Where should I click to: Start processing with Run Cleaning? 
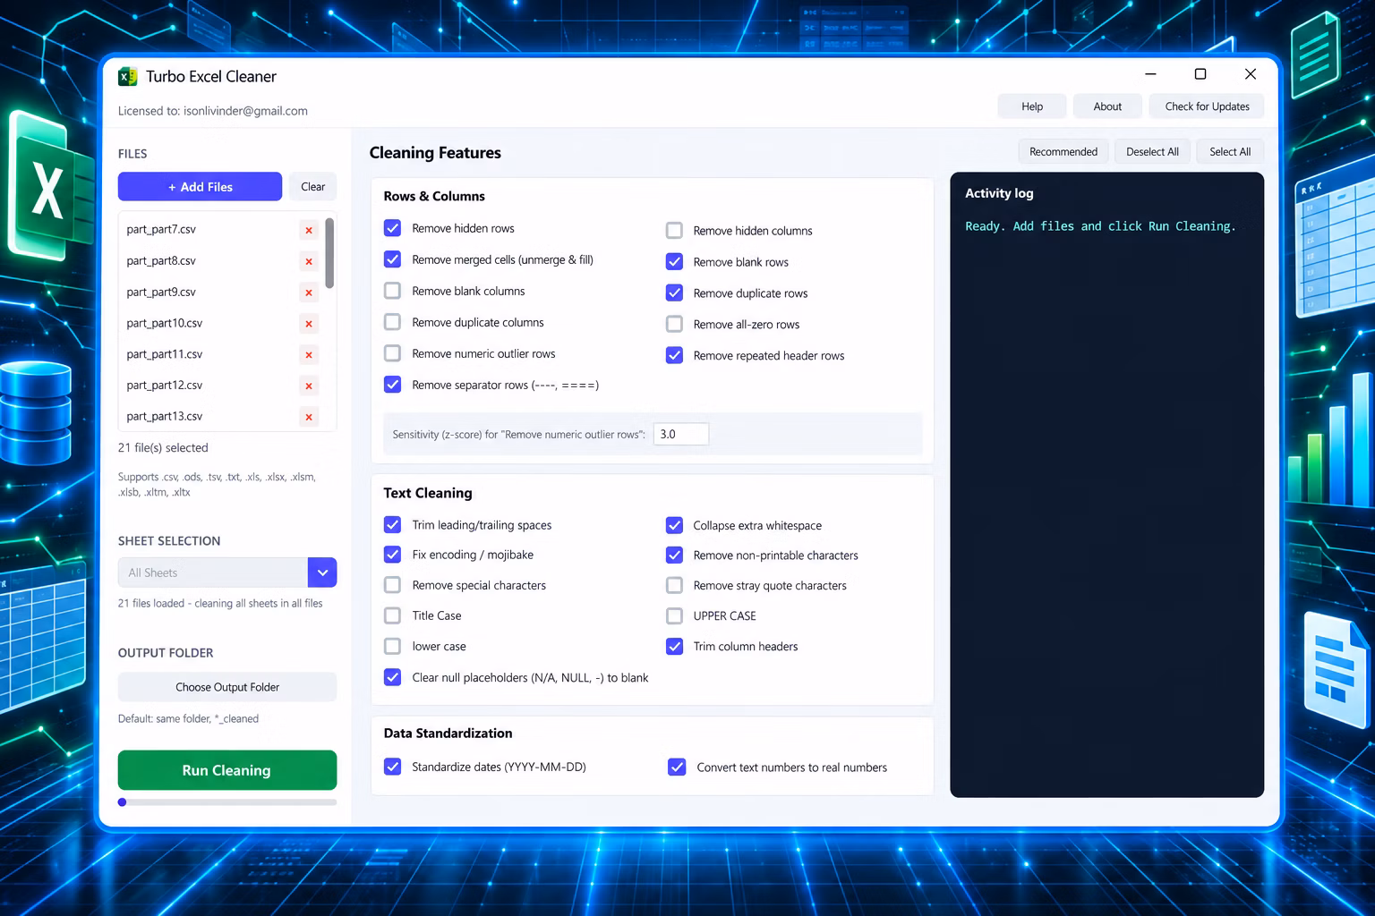coord(227,770)
